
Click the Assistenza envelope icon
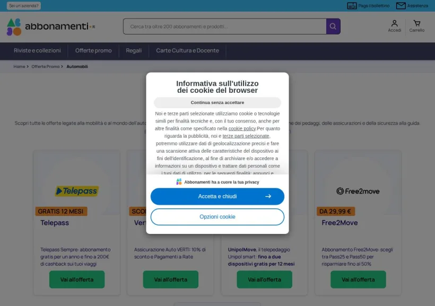tap(401, 5)
